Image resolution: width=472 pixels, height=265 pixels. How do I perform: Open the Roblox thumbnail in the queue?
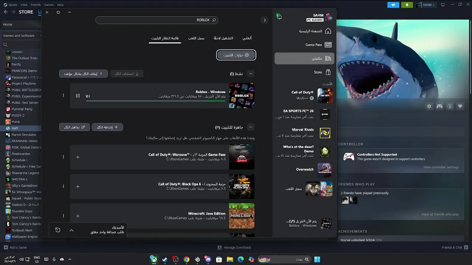[242, 95]
